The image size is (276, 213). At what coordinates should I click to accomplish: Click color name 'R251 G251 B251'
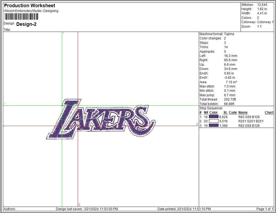251,121
